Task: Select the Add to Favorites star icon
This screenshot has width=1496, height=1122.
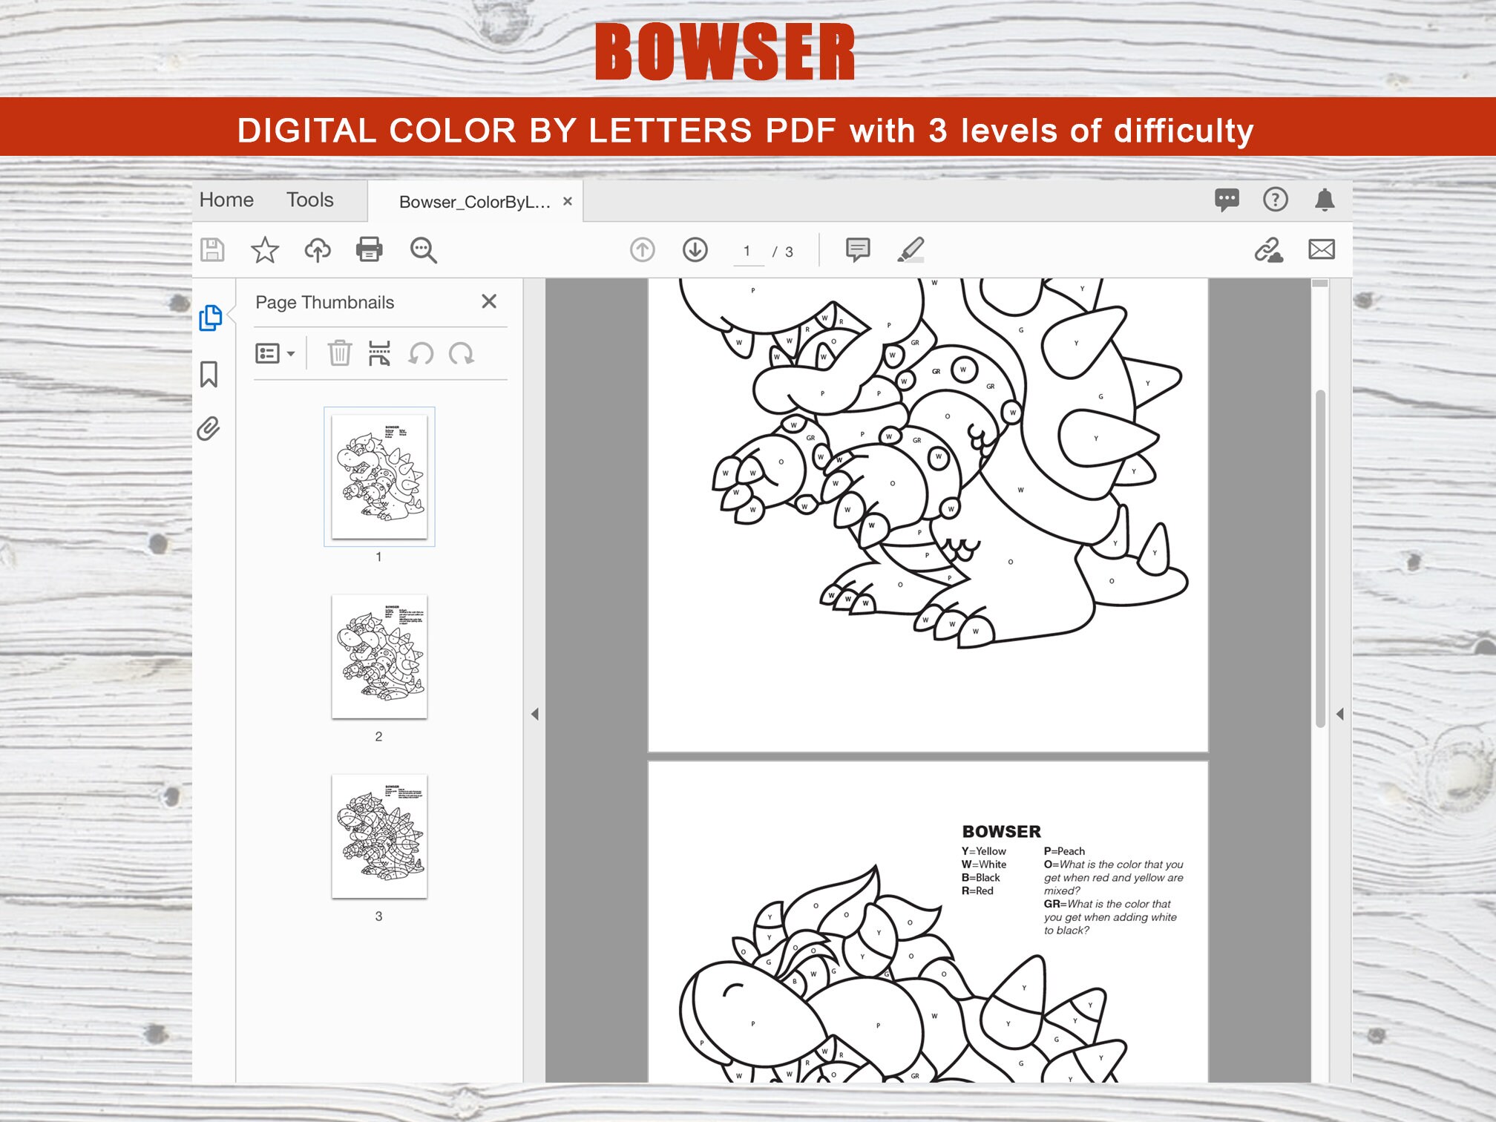Action: pyautogui.click(x=265, y=251)
